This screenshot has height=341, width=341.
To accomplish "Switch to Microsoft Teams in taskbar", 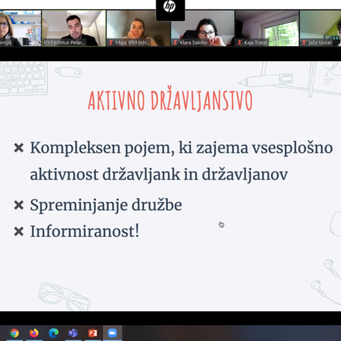I will [74, 333].
